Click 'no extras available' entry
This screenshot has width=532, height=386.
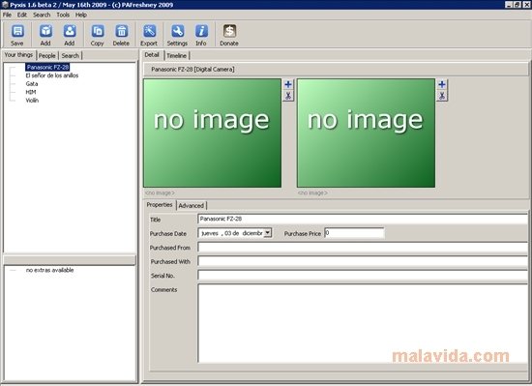[50, 270]
